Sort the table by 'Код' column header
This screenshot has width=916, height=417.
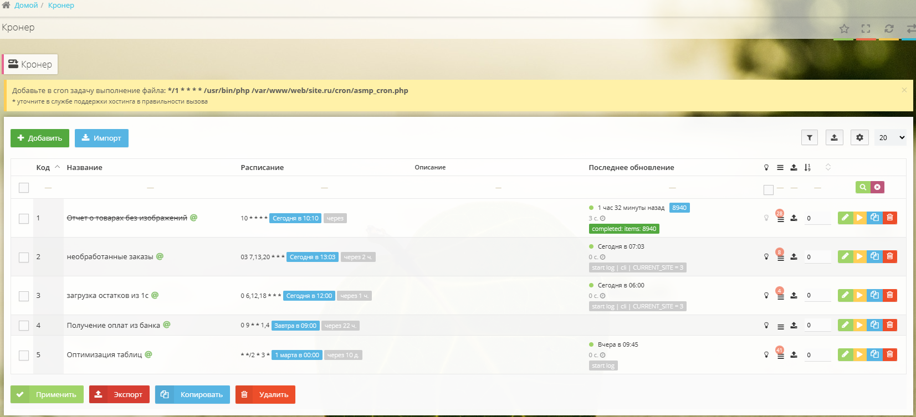[43, 168]
